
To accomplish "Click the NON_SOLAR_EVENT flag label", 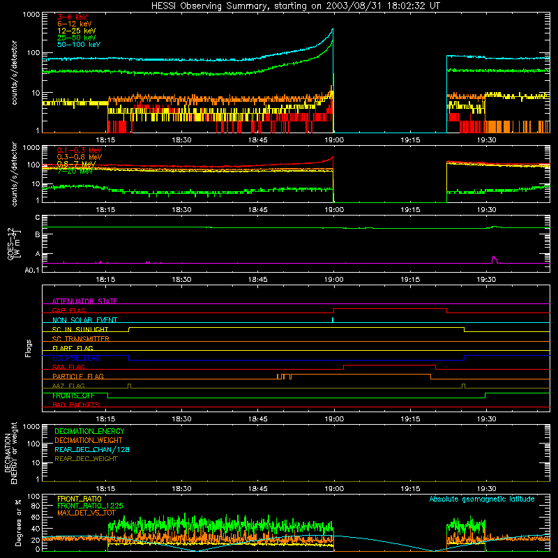I will (84, 320).
